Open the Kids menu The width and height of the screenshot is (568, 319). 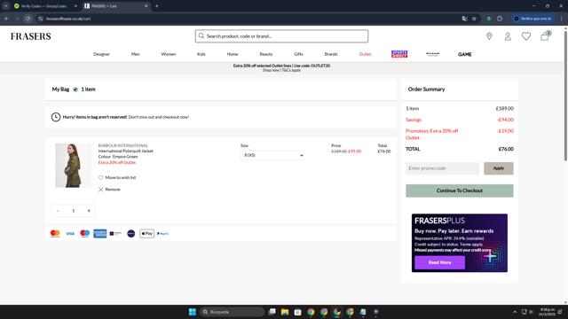(201, 54)
